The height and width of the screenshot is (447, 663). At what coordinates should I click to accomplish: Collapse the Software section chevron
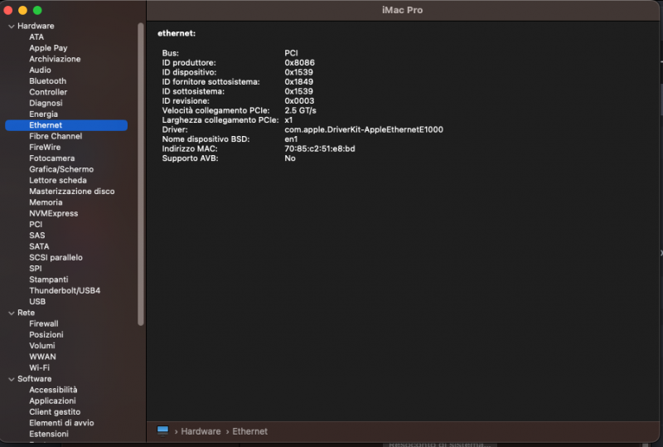click(x=12, y=379)
